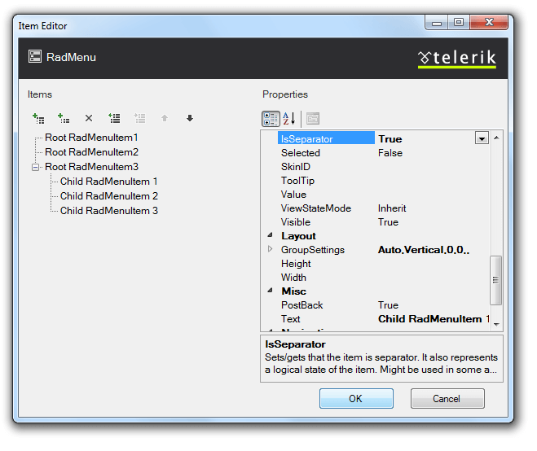Viewport: 537px width, 451px height.
Task: Select the IsSeparator property row
Action: coord(384,138)
